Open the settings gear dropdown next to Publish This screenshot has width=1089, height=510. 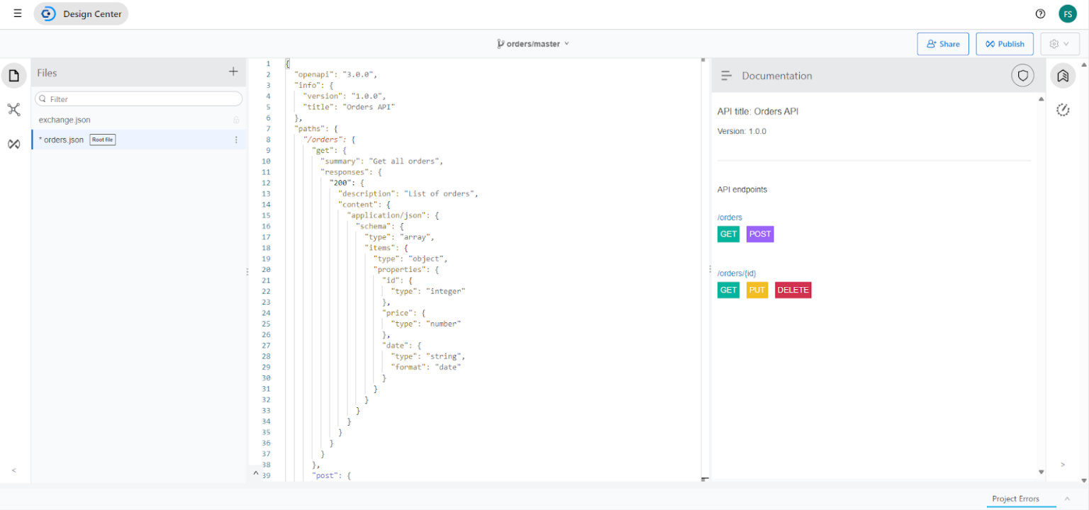[x=1059, y=43]
